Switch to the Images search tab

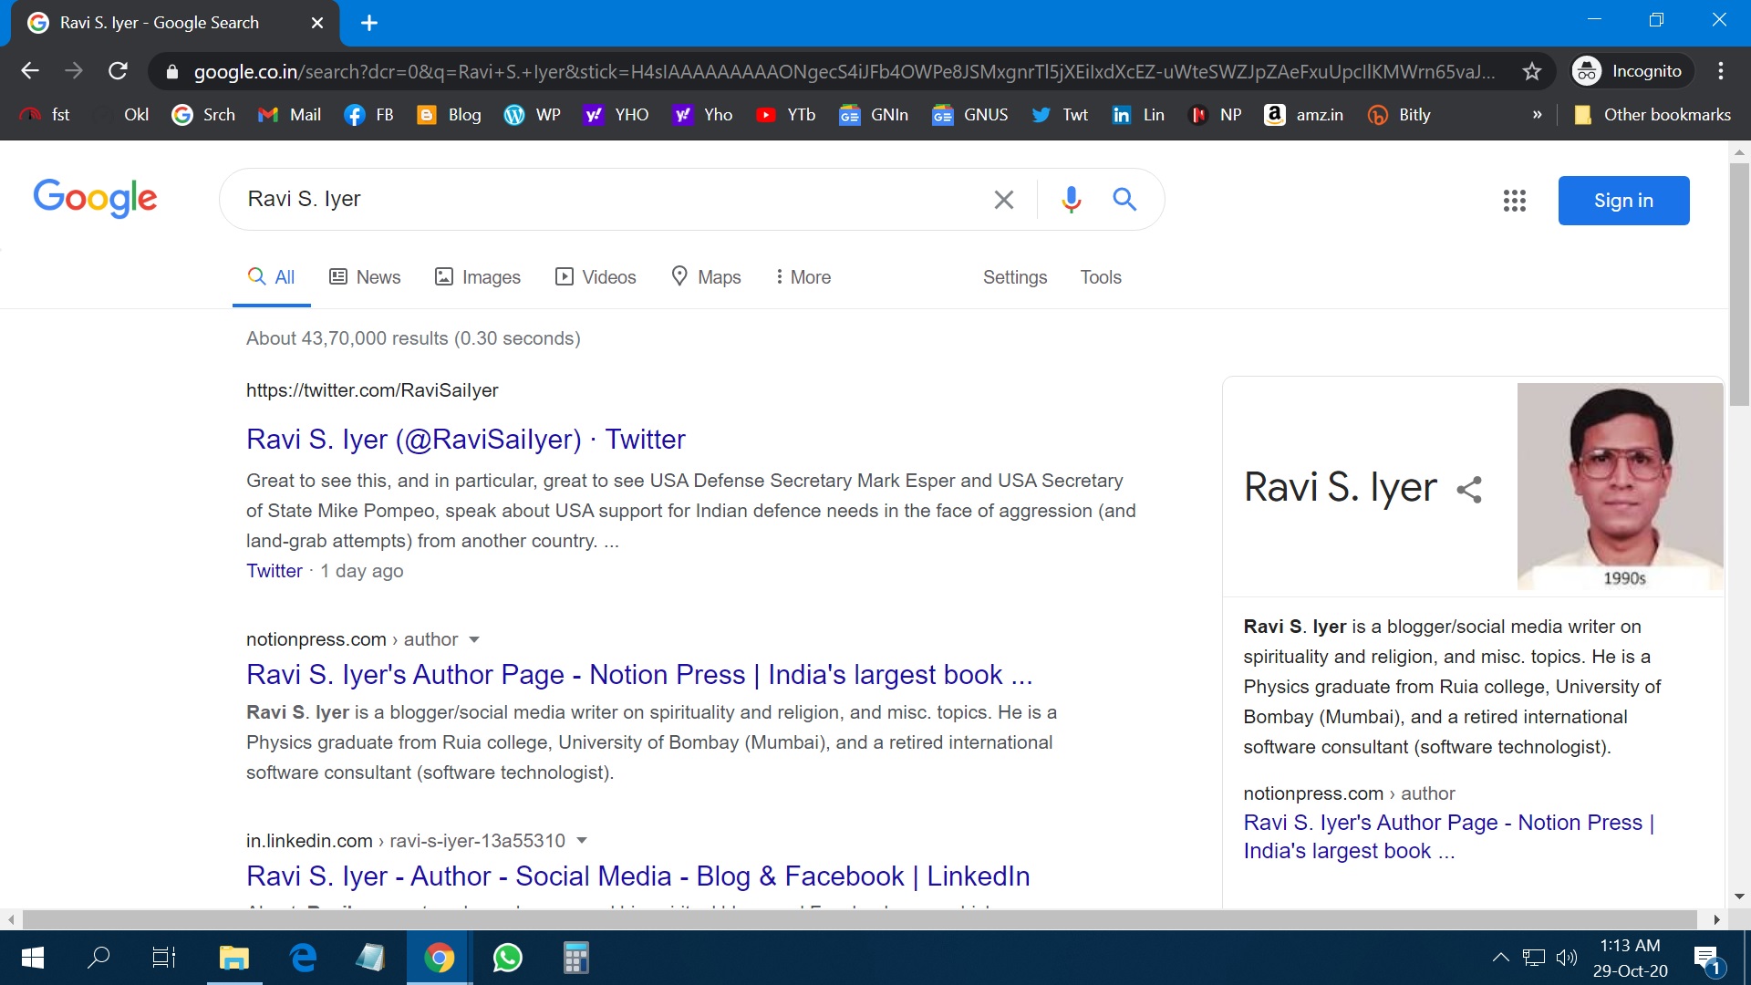[478, 276]
